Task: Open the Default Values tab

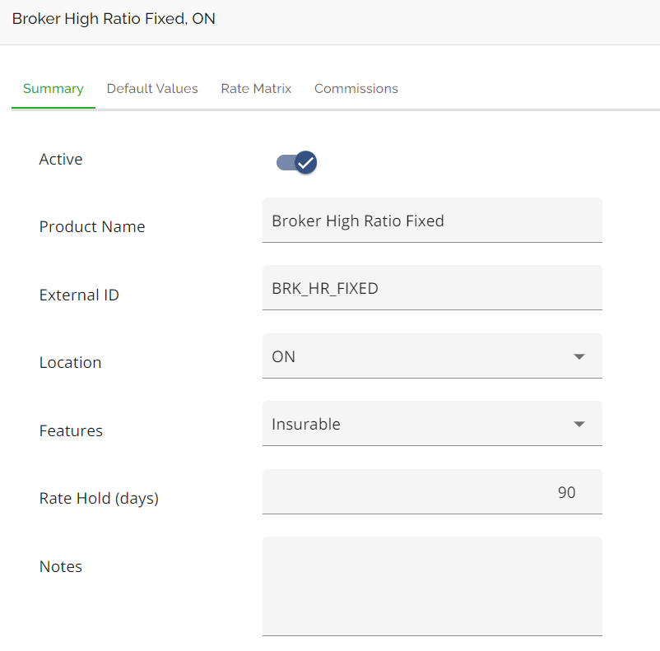Action: point(152,89)
